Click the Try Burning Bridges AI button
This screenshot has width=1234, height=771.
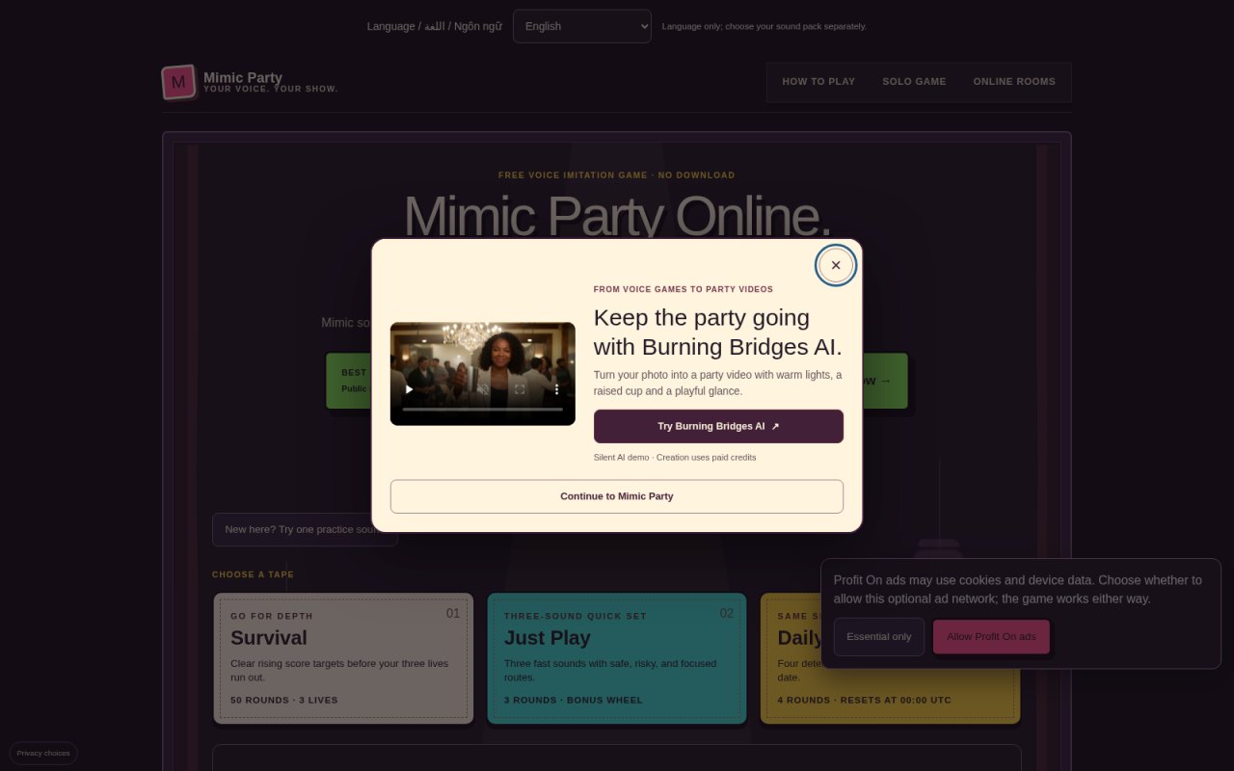[718, 426]
